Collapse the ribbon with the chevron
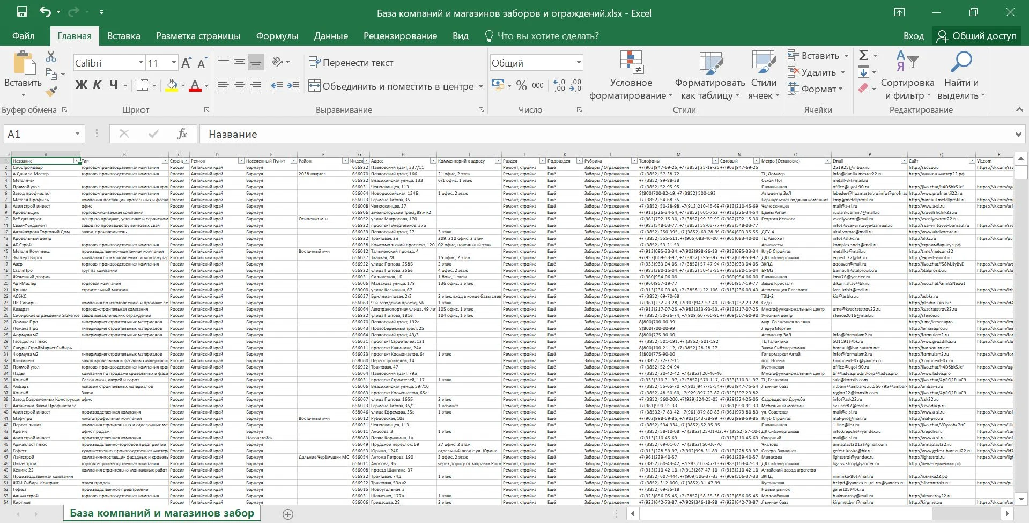Screen dimensions: 1029x523 (1019, 109)
